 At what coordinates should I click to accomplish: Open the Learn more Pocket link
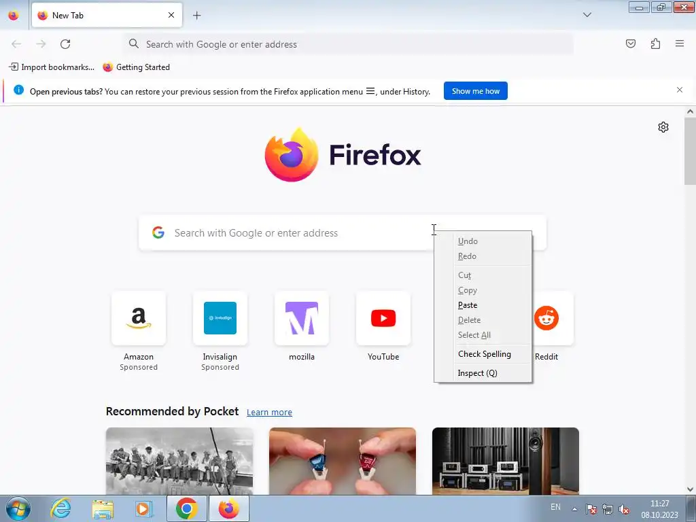point(269,413)
